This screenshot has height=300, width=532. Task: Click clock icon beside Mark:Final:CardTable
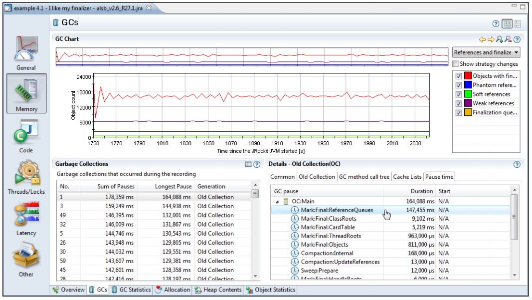coord(295,227)
